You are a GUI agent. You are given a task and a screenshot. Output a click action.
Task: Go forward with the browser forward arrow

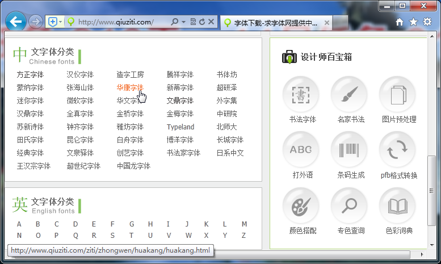click(x=36, y=22)
